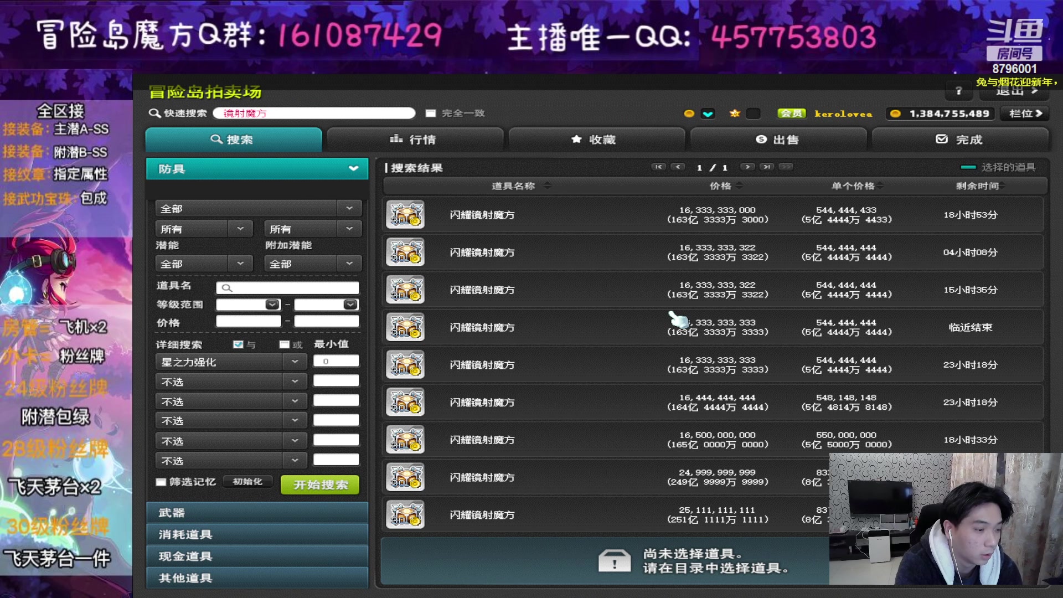Select cube icon with 15小时35分 remaining

405,290
